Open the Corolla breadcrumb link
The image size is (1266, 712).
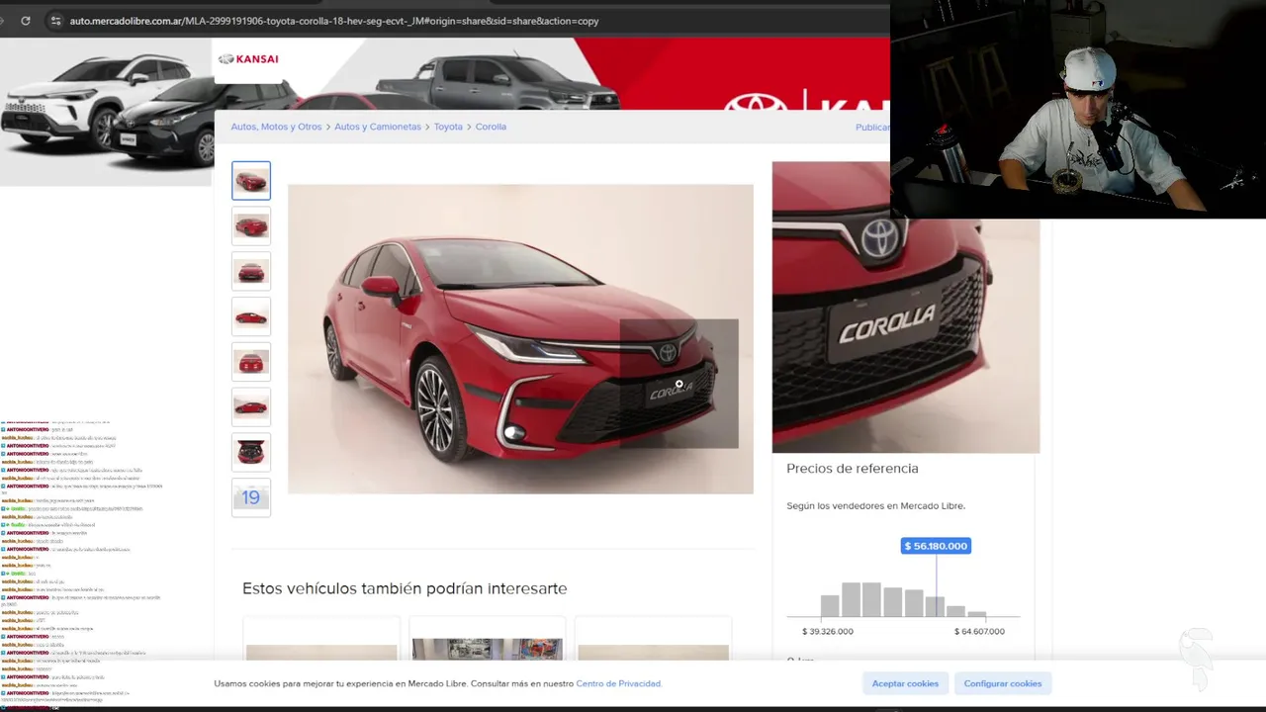491,127
